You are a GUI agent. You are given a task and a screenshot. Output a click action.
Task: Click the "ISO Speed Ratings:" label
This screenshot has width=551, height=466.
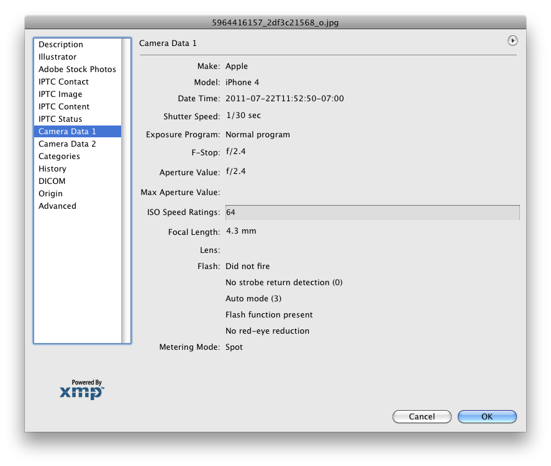[x=183, y=212]
